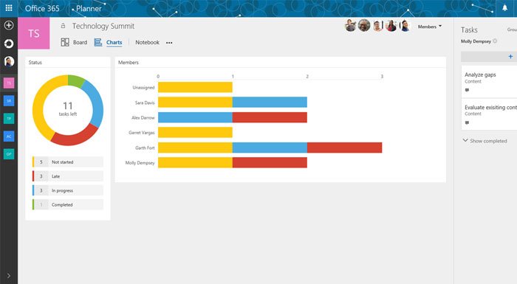The height and width of the screenshot is (284, 517).
Task: Click the Board view icon
Action: (x=65, y=42)
